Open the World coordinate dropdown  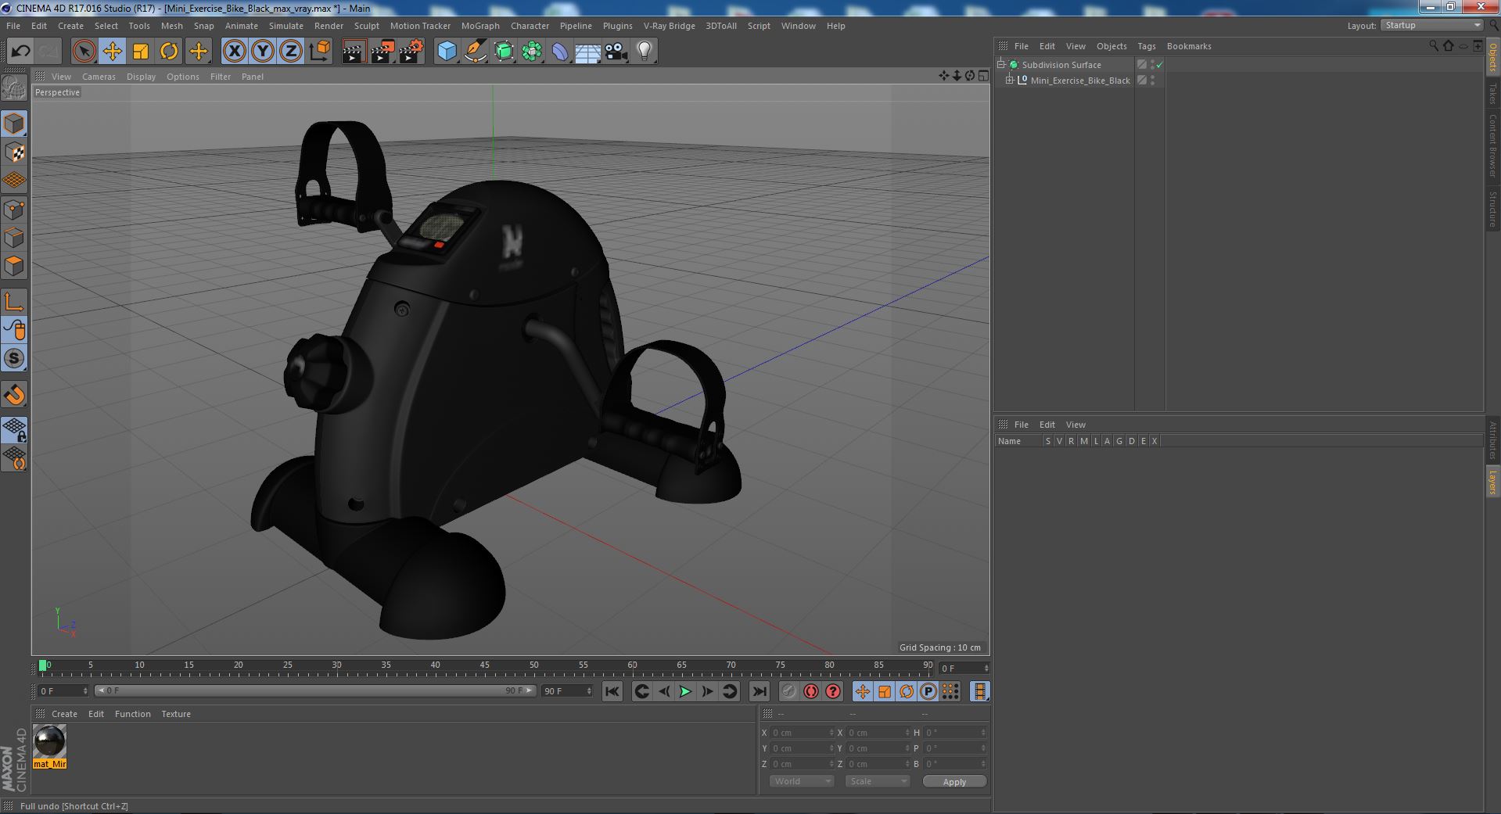click(802, 781)
